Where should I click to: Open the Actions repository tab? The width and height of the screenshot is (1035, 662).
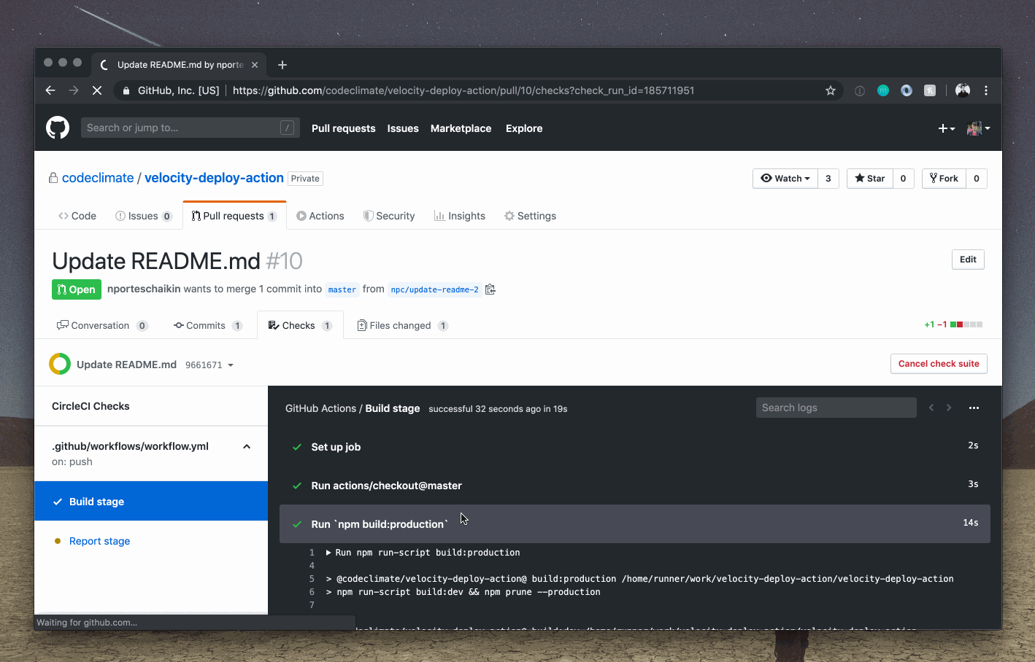click(x=320, y=216)
